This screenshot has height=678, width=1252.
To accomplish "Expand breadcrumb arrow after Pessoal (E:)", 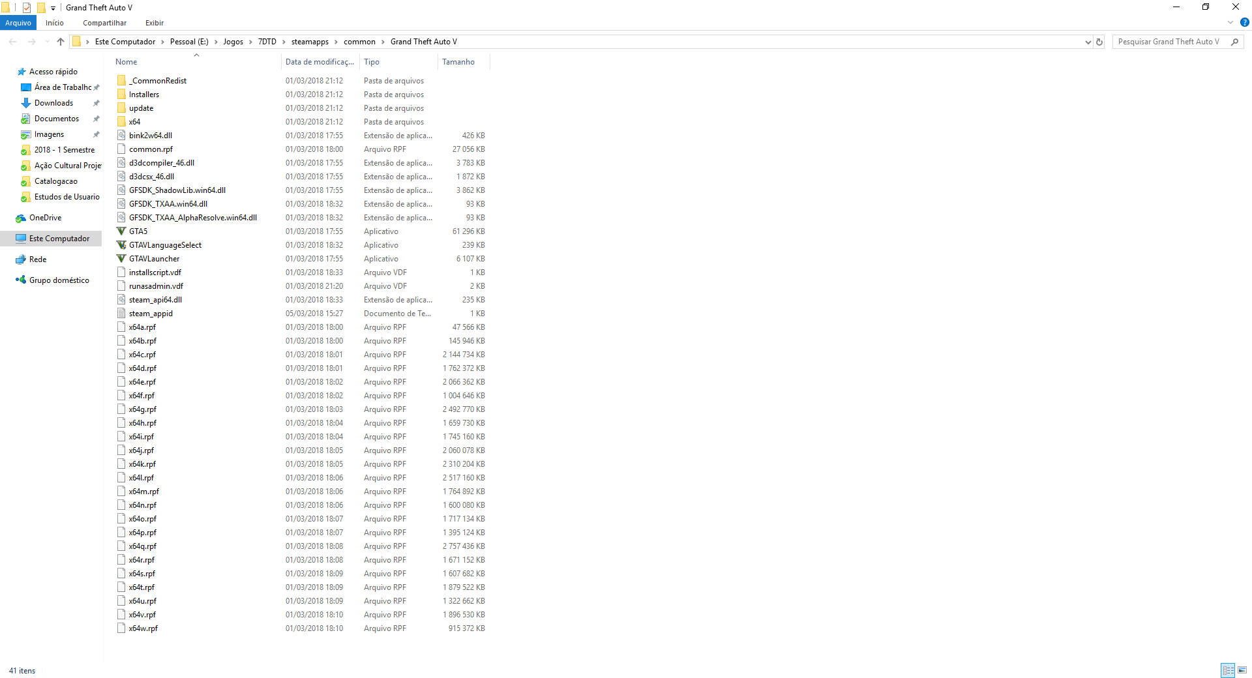I will tap(216, 42).
